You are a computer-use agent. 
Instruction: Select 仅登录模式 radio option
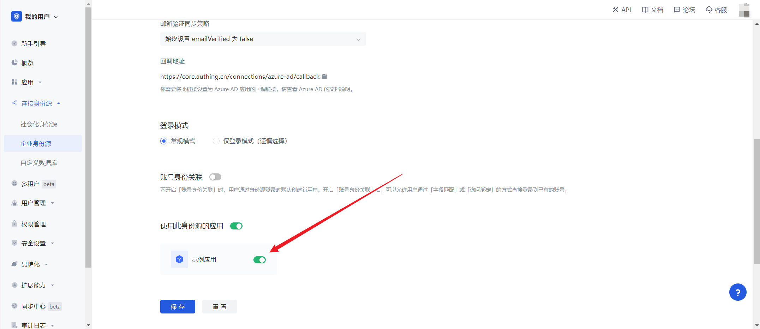[x=216, y=141]
